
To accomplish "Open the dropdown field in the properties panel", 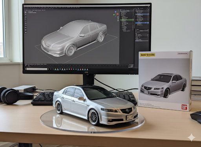I will point(142,31).
